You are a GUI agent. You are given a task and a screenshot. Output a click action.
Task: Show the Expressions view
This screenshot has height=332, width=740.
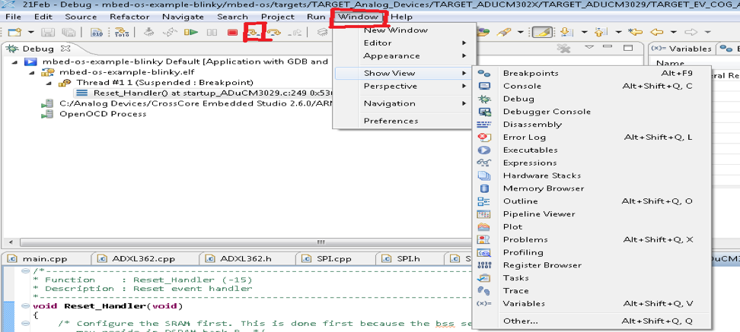(x=592, y=163)
